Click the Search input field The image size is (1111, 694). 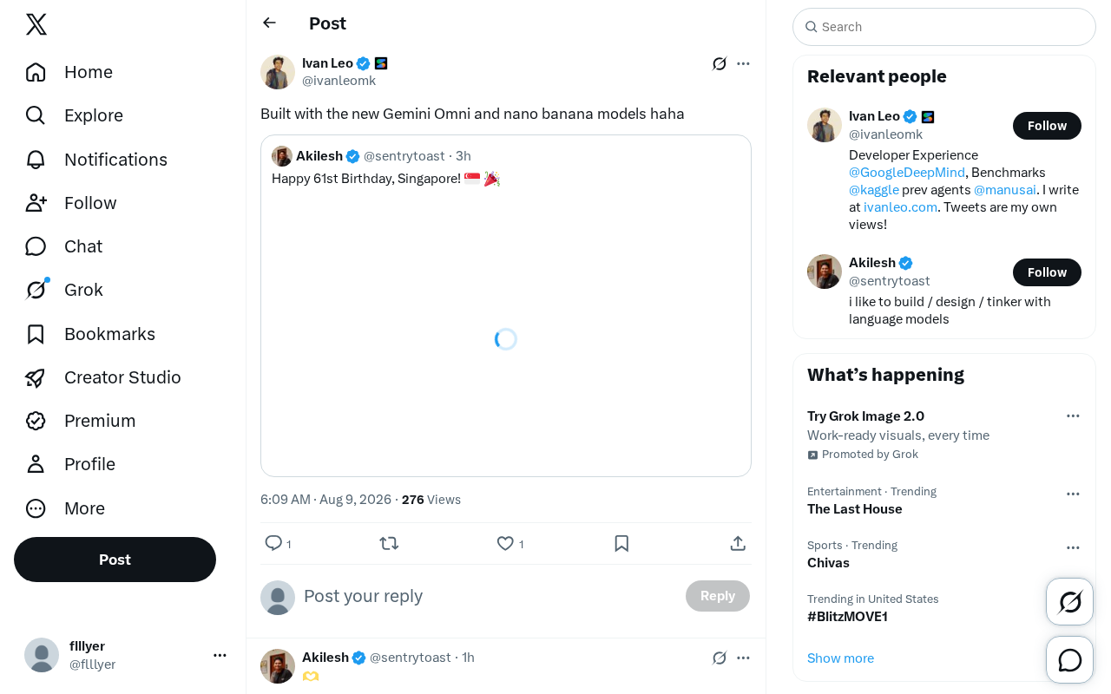click(x=944, y=27)
